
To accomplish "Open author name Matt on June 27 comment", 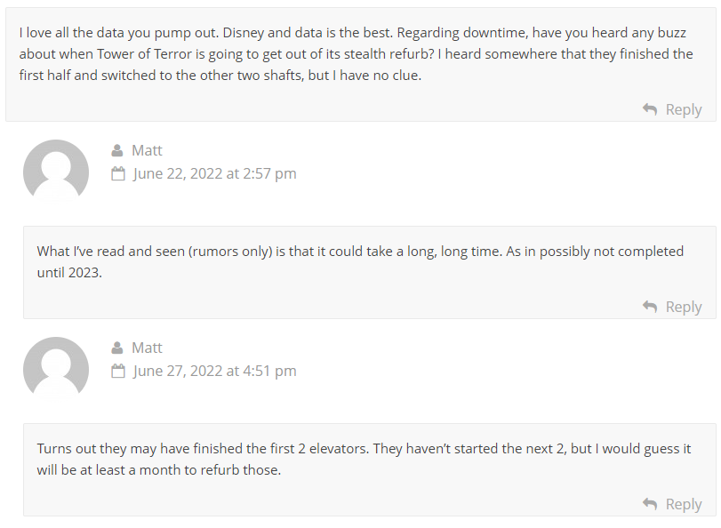I will click(147, 348).
